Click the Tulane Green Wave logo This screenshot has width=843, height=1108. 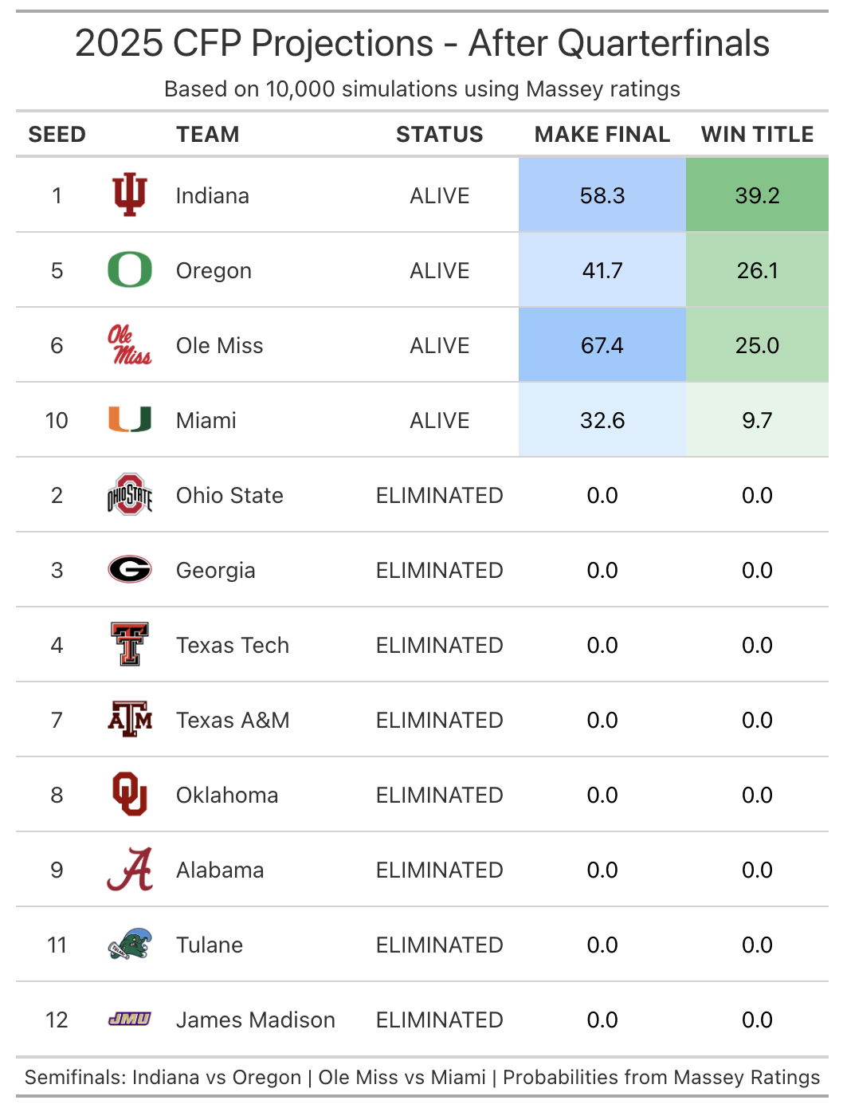(130, 945)
